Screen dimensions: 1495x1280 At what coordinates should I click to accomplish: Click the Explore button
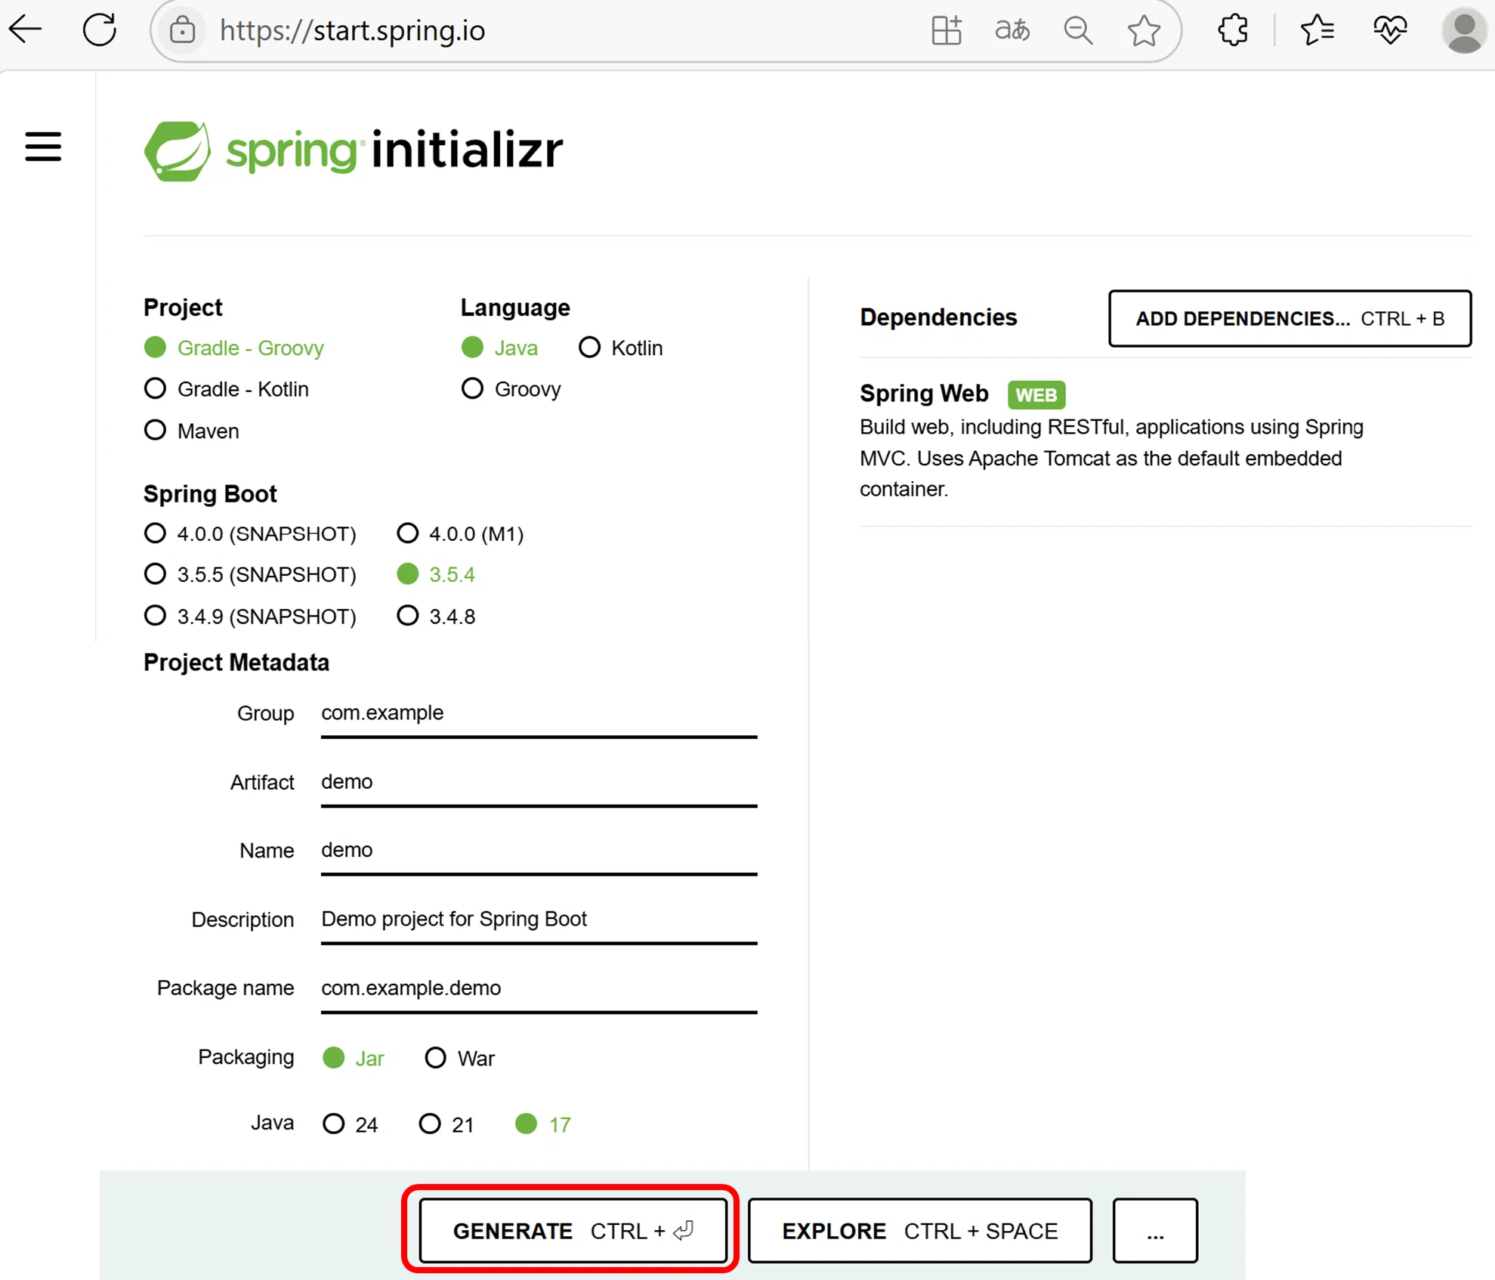click(x=919, y=1230)
